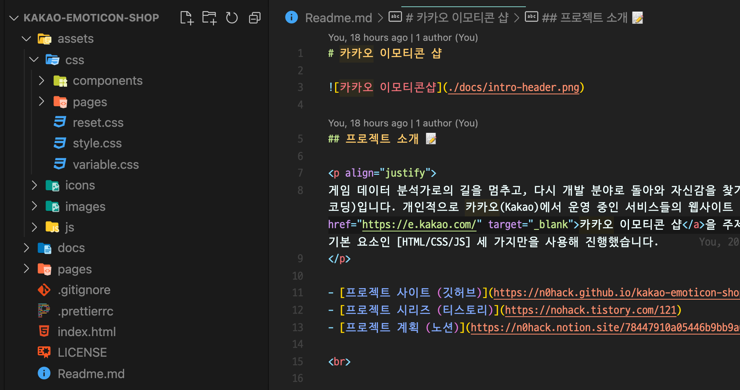Click line number 5 in gutter

coord(300,139)
